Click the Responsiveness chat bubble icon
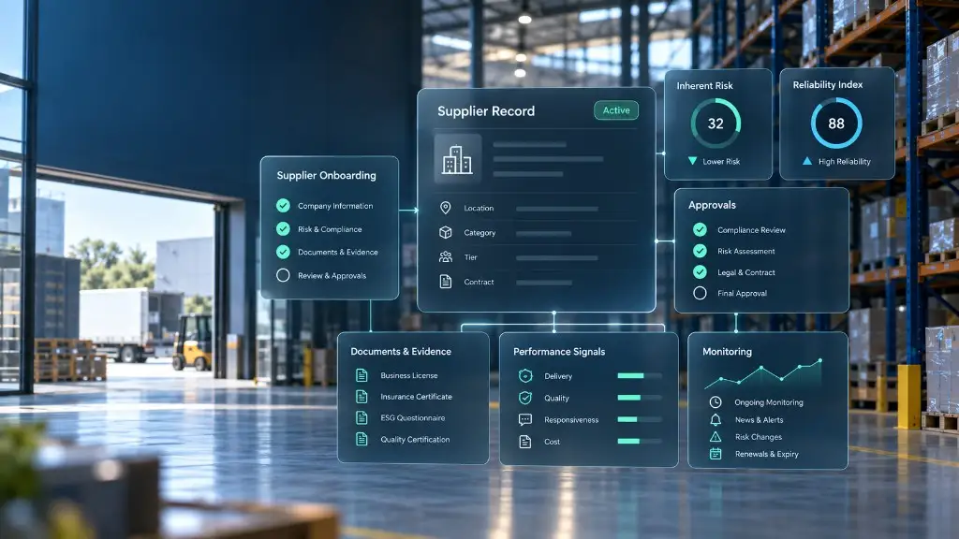 click(524, 420)
